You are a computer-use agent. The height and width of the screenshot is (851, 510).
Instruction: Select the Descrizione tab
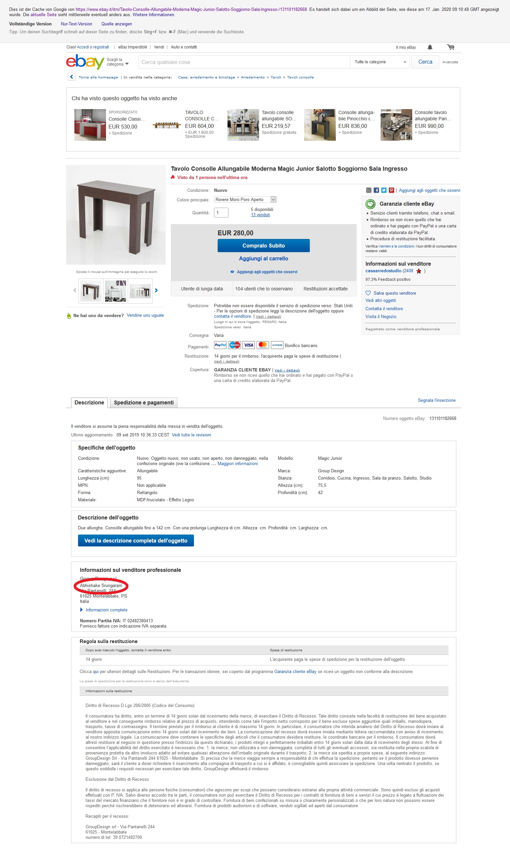pyautogui.click(x=89, y=402)
